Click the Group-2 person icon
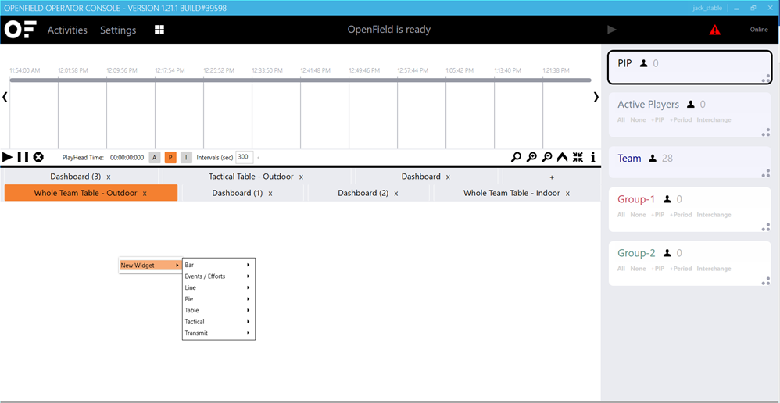 tap(667, 253)
